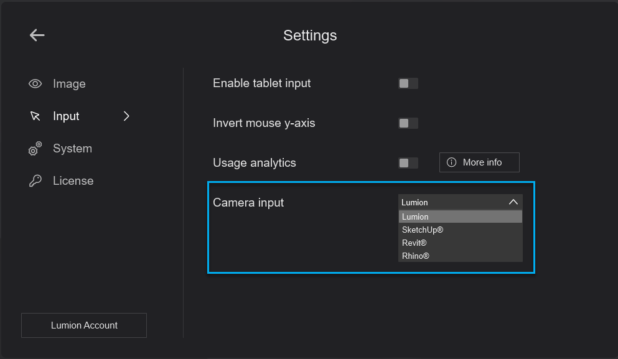Click the More info button

tap(479, 162)
